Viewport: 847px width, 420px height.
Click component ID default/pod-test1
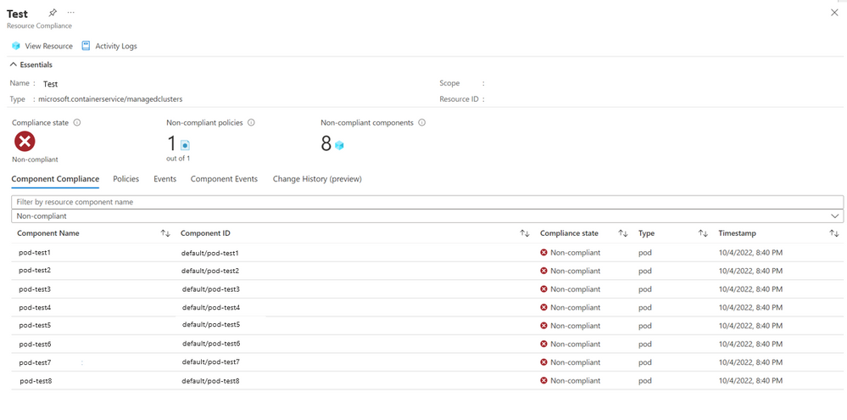coord(210,253)
